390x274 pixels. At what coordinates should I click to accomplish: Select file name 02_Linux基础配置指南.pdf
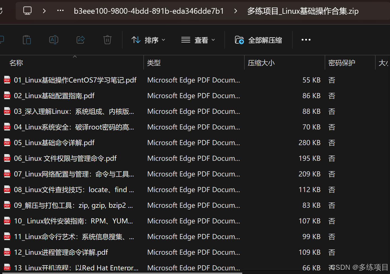(54, 96)
